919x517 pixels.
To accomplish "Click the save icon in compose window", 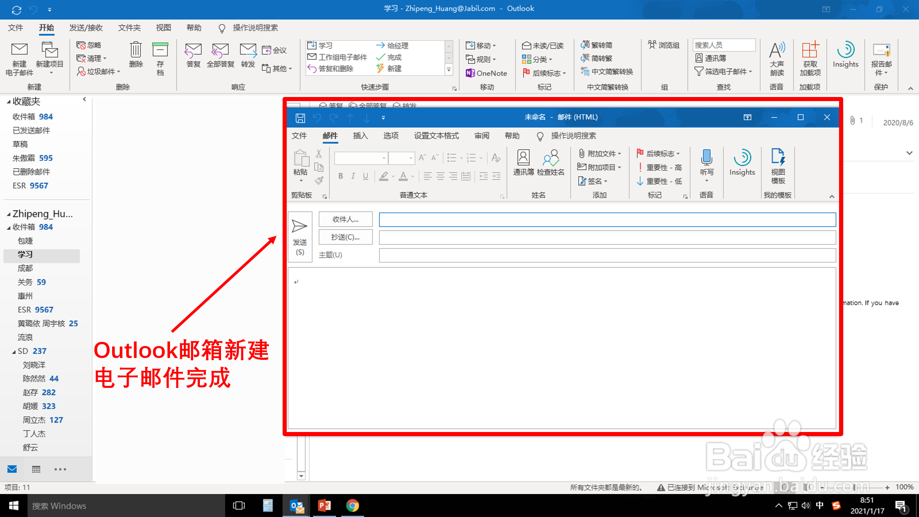I will coord(300,118).
